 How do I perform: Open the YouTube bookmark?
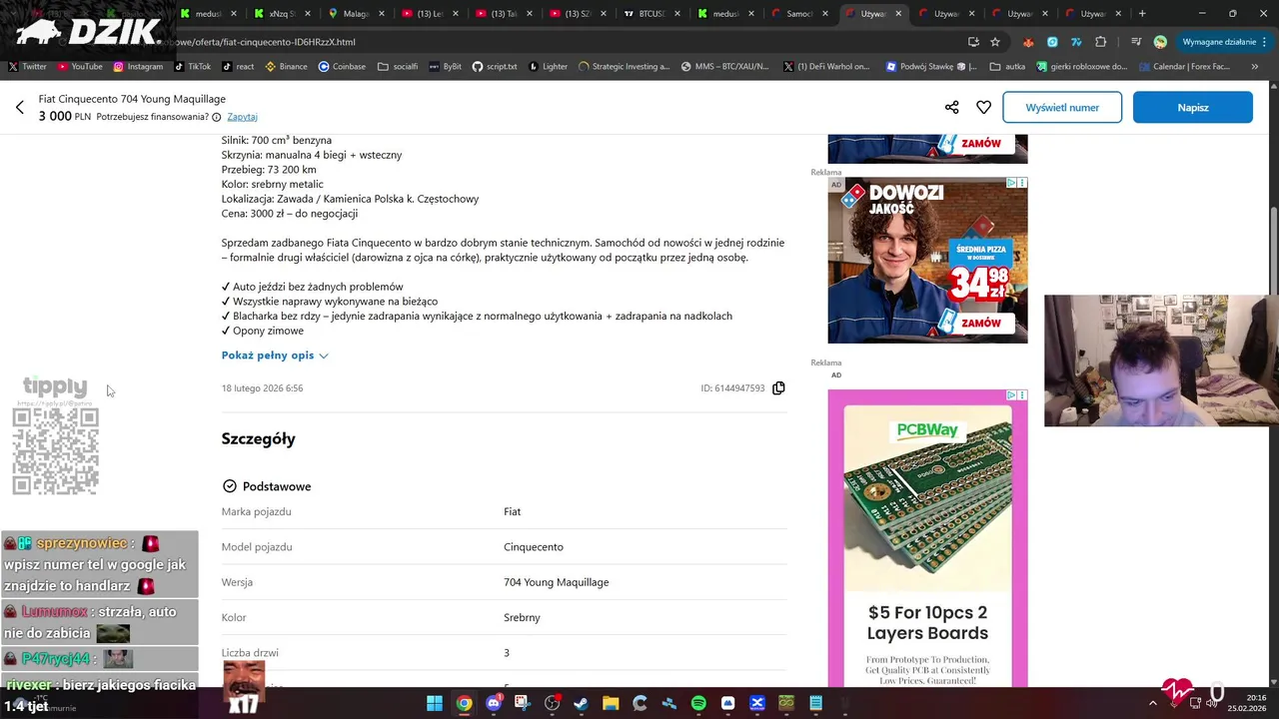(80, 67)
